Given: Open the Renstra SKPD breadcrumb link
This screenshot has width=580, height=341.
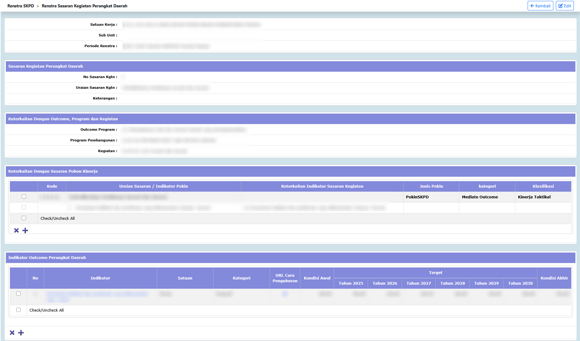Looking at the screenshot, I should point(21,6).
